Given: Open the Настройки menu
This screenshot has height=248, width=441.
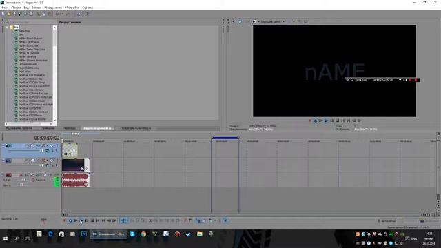Looking at the screenshot, I should click(72, 8).
